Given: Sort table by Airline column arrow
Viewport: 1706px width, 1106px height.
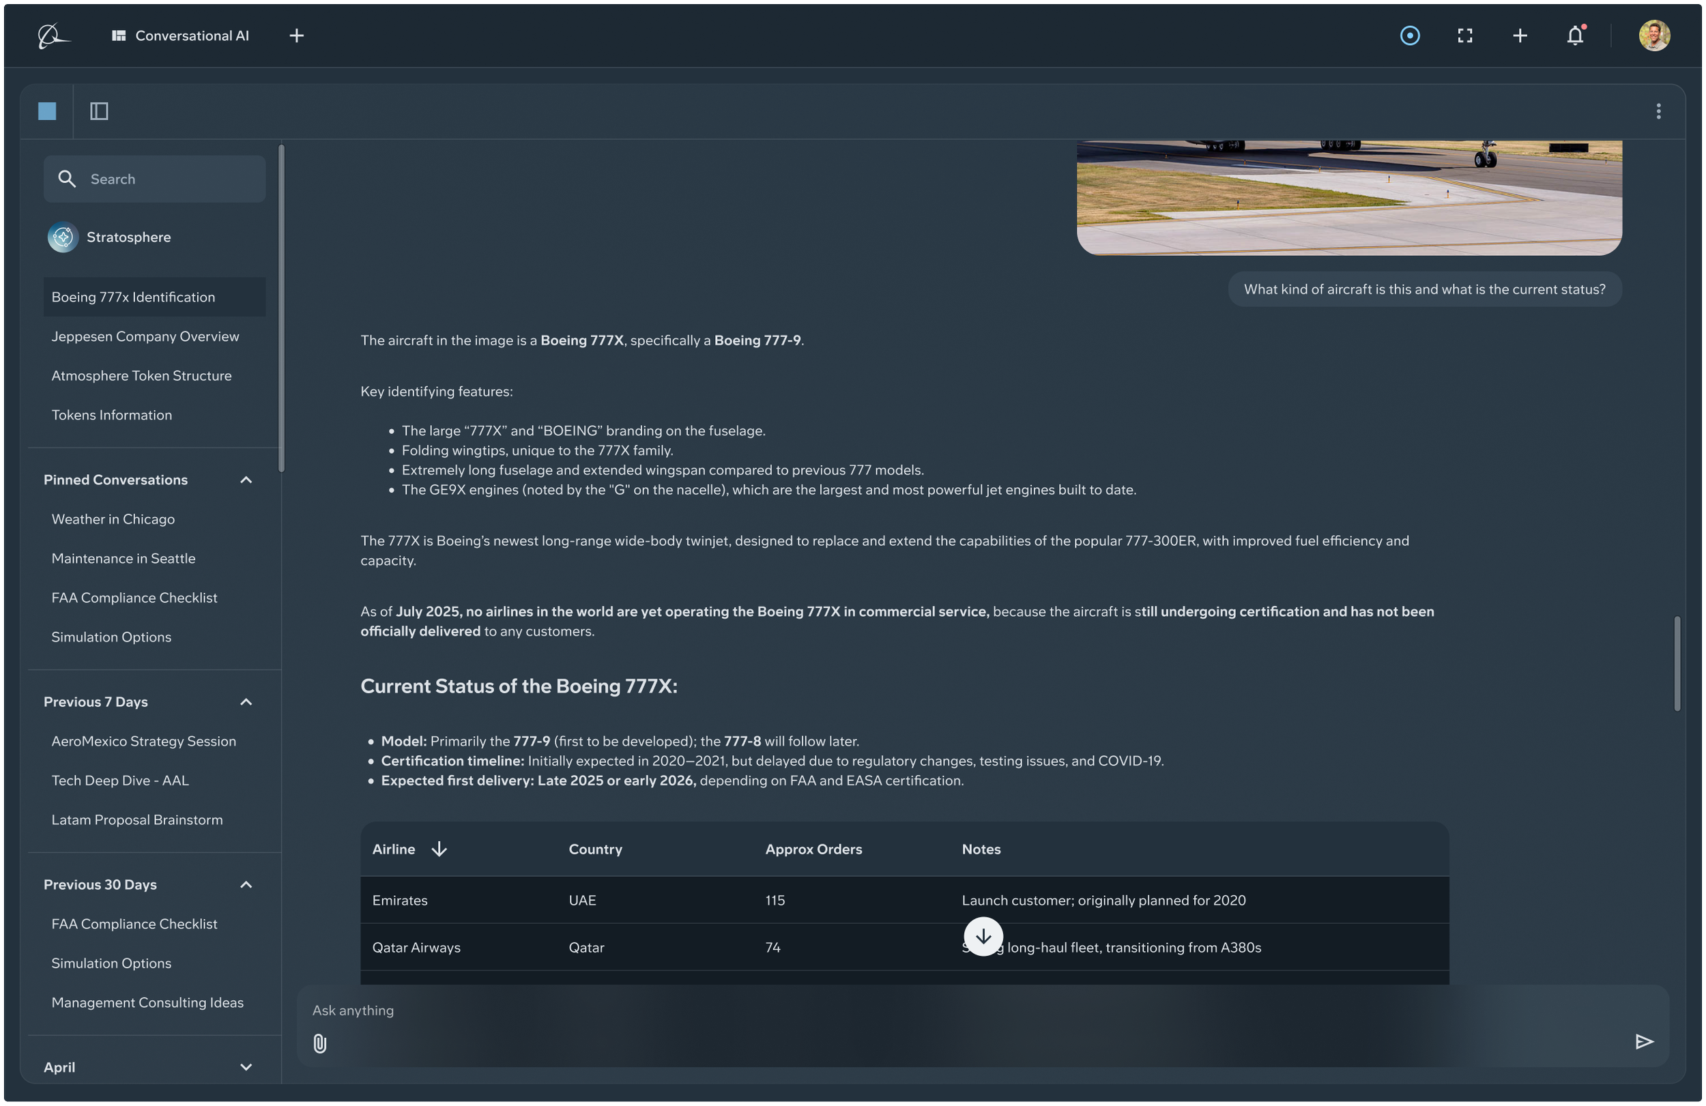Looking at the screenshot, I should pyautogui.click(x=439, y=849).
